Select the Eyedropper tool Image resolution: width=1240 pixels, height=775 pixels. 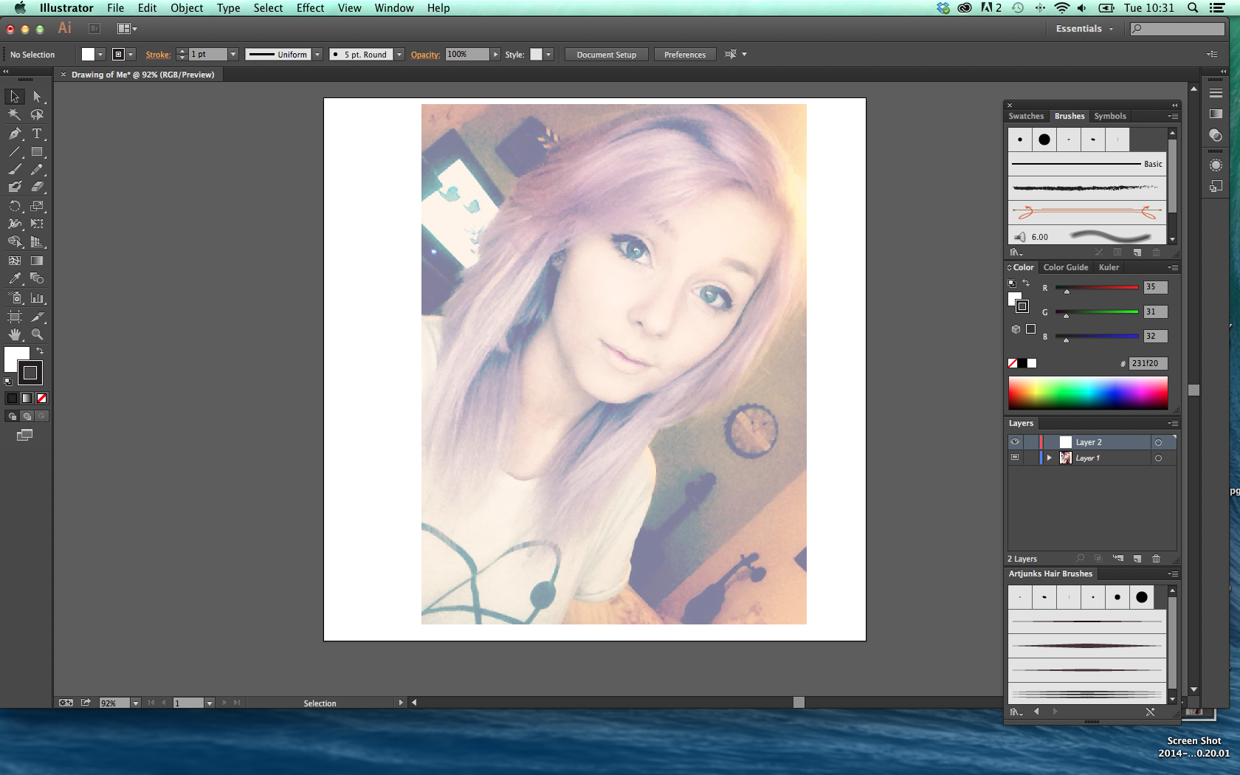click(15, 278)
